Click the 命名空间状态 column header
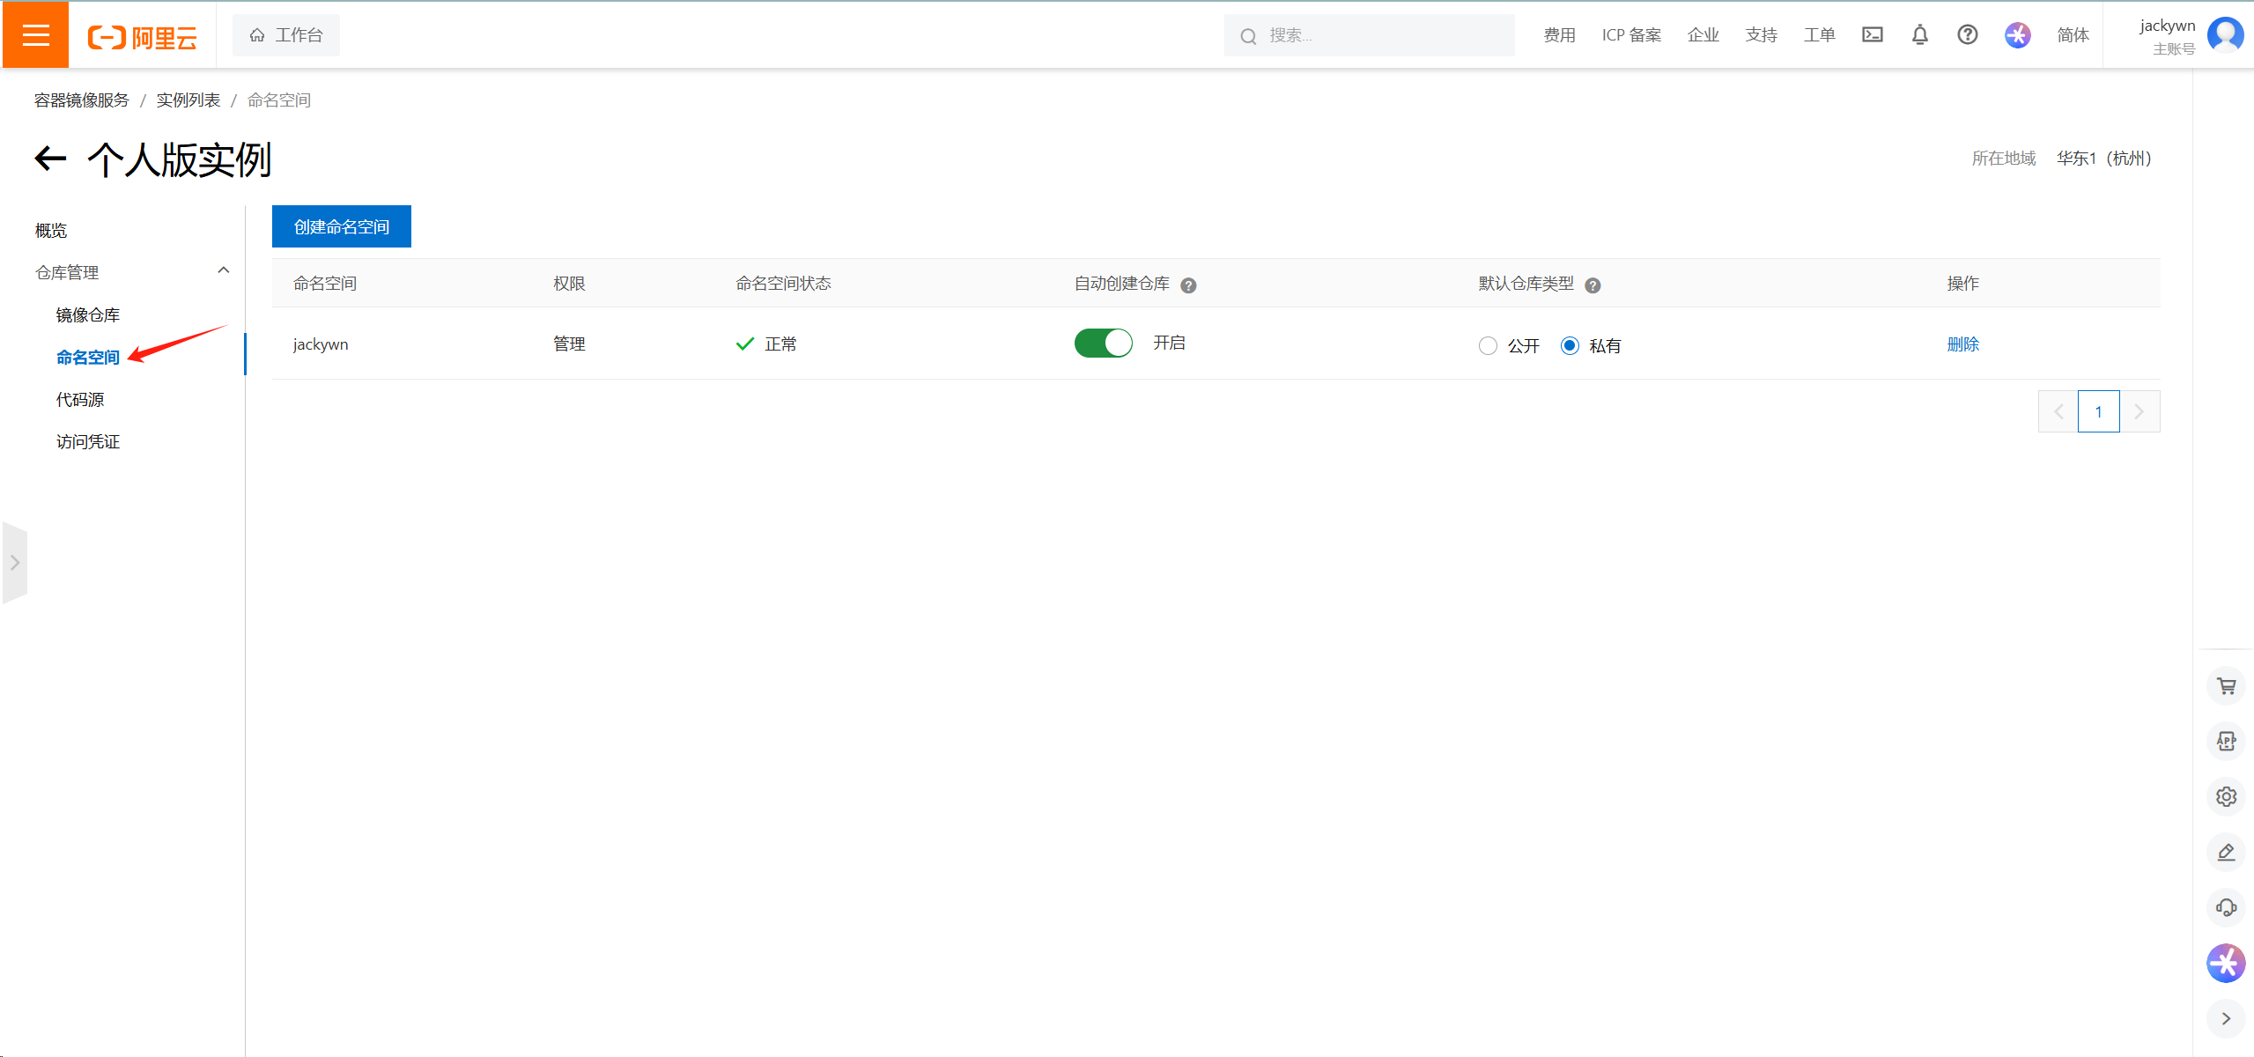 [x=784, y=284]
